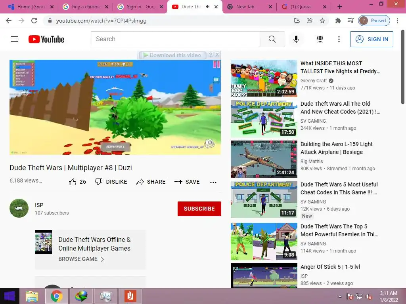Click the Dude Theft Wars game card image
The width and height of the screenshot is (406, 304).
[x=43, y=242]
